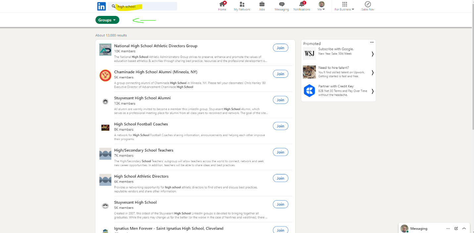Join the Ignatius Men Forever group
474x233 pixels.
[280, 230]
